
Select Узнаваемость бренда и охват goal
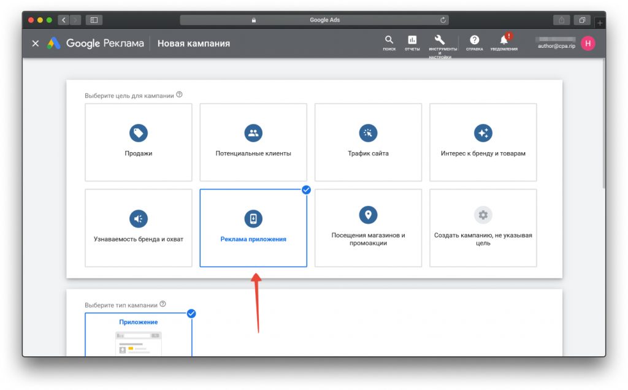(139, 228)
